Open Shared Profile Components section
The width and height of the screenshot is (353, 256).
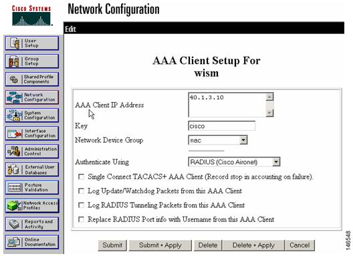click(32, 79)
